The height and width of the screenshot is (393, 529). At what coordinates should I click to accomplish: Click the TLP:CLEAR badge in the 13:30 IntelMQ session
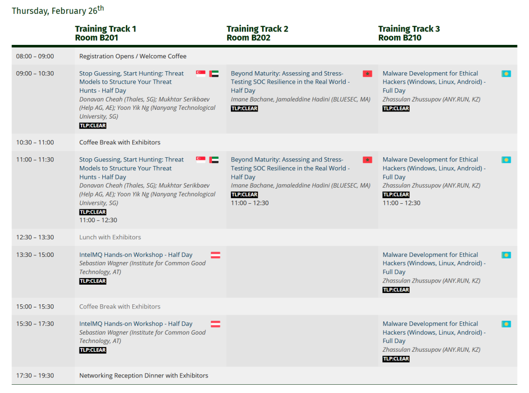93,281
